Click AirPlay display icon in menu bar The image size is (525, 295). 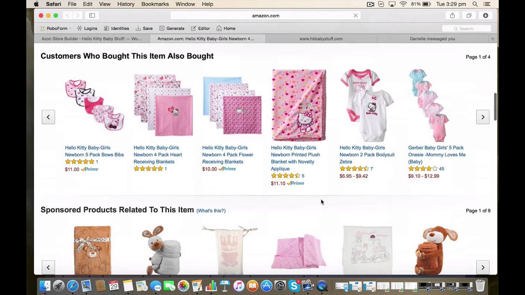392,4
